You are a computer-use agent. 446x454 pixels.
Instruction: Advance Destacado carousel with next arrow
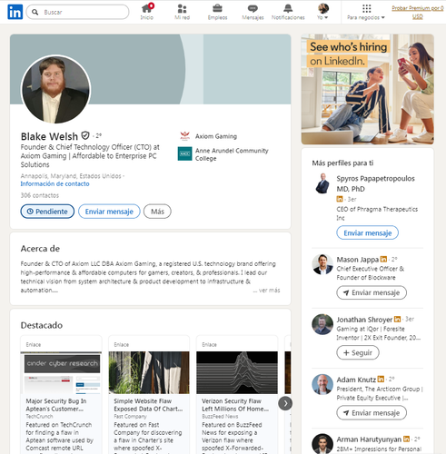[285, 403]
